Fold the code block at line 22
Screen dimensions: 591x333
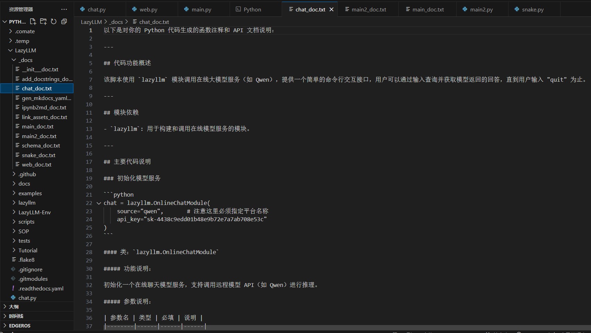[99, 203]
